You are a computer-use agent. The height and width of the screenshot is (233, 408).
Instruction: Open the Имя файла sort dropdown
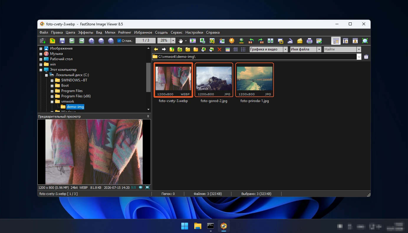pyautogui.click(x=319, y=49)
